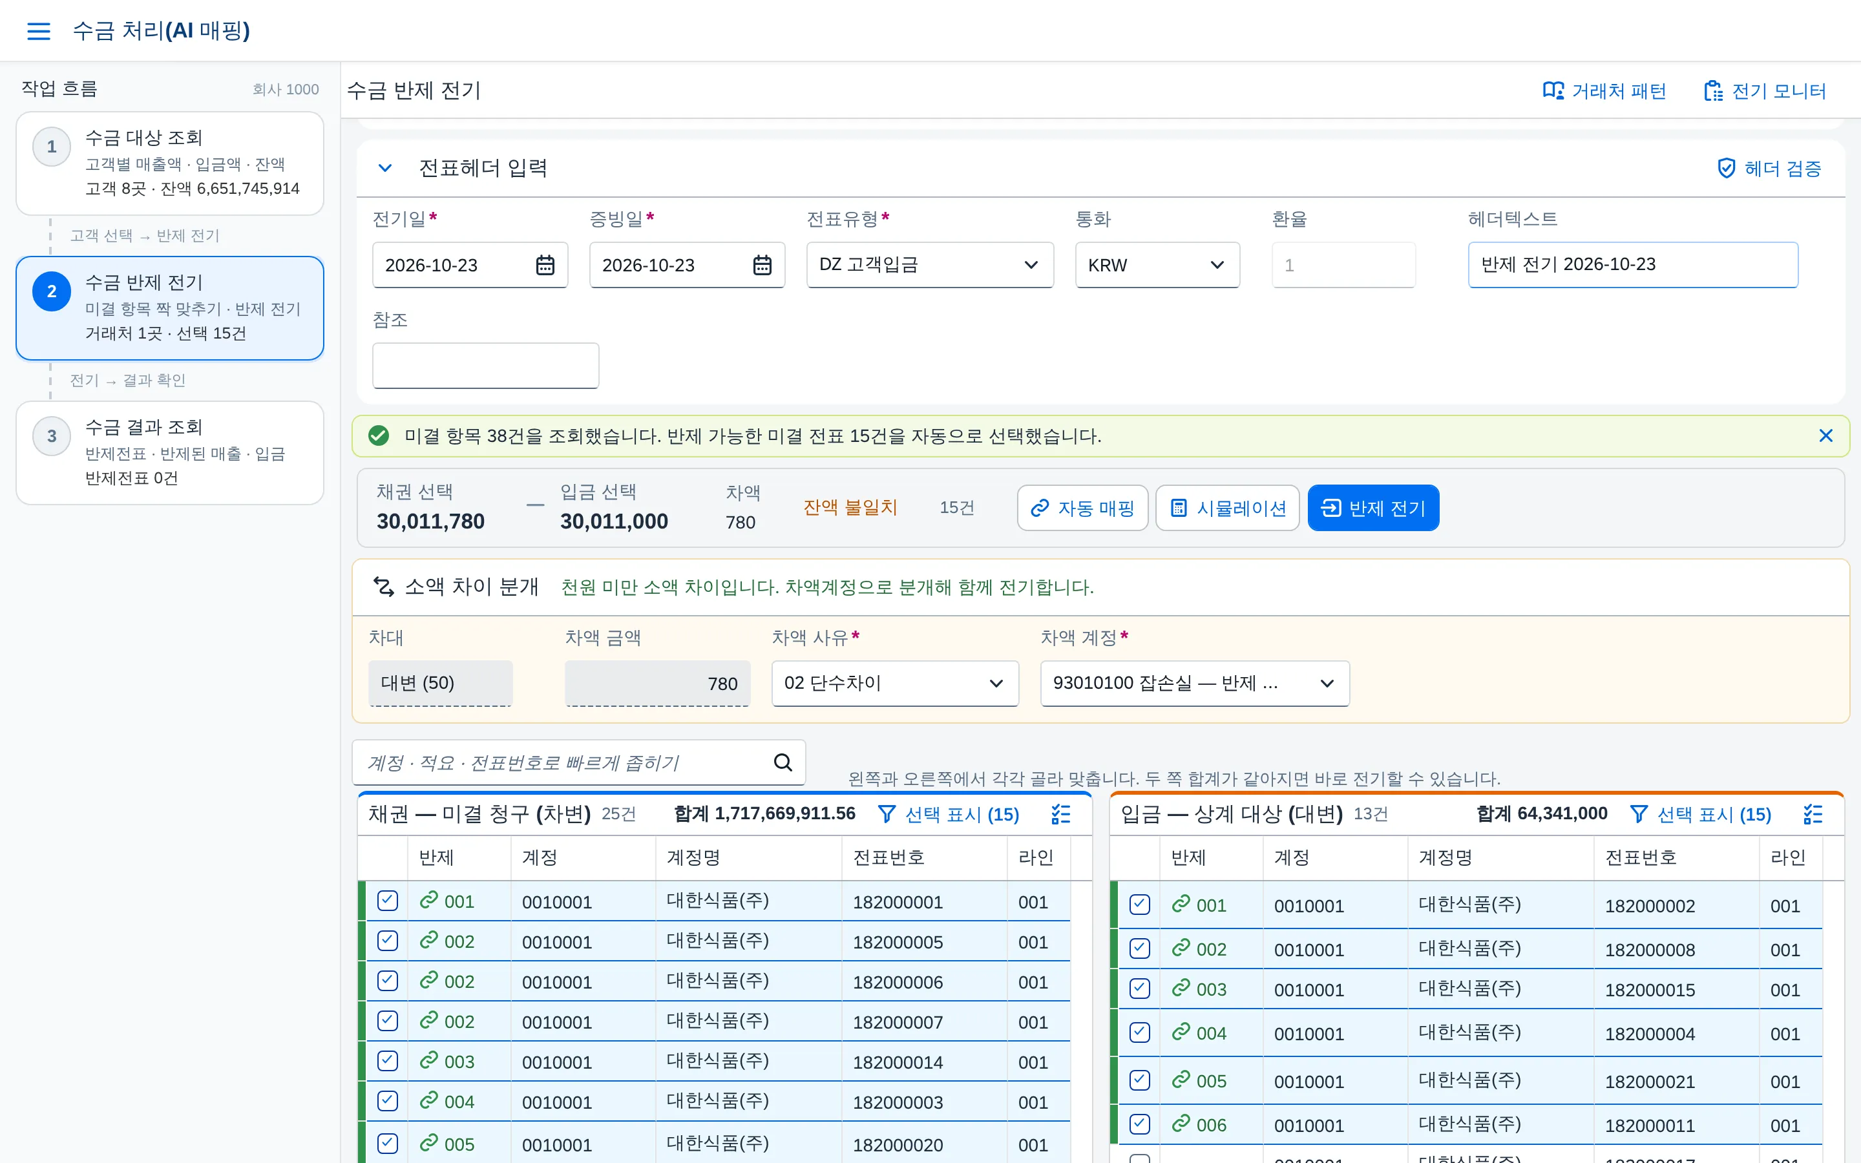Click link icon on 채권 row 182000003

[428, 1101]
